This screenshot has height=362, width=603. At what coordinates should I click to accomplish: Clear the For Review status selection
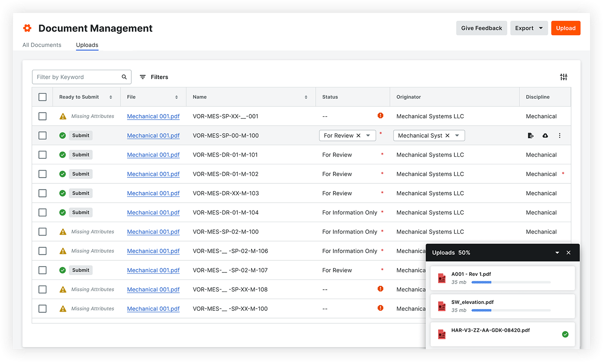(358, 136)
